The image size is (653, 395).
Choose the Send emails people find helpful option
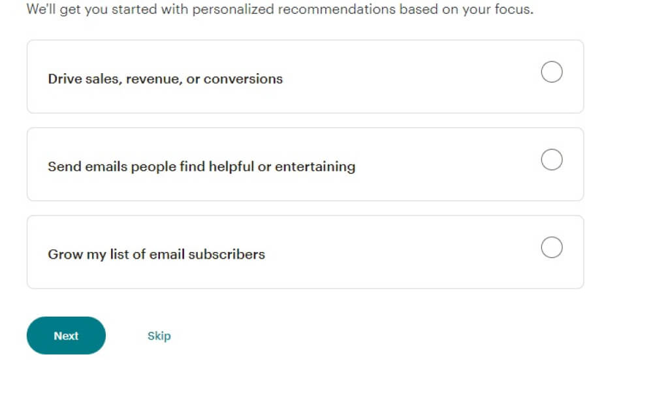pyautogui.click(x=552, y=159)
